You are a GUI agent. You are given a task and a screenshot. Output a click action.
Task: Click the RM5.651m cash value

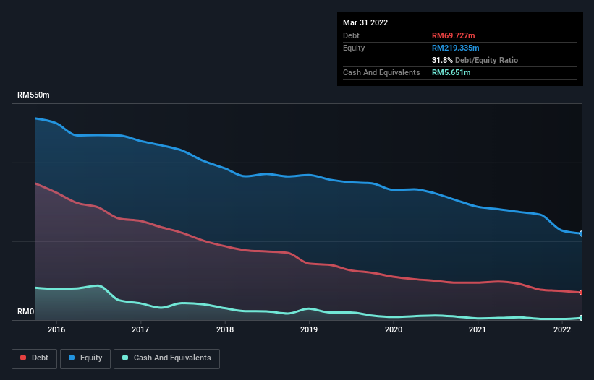pos(451,72)
